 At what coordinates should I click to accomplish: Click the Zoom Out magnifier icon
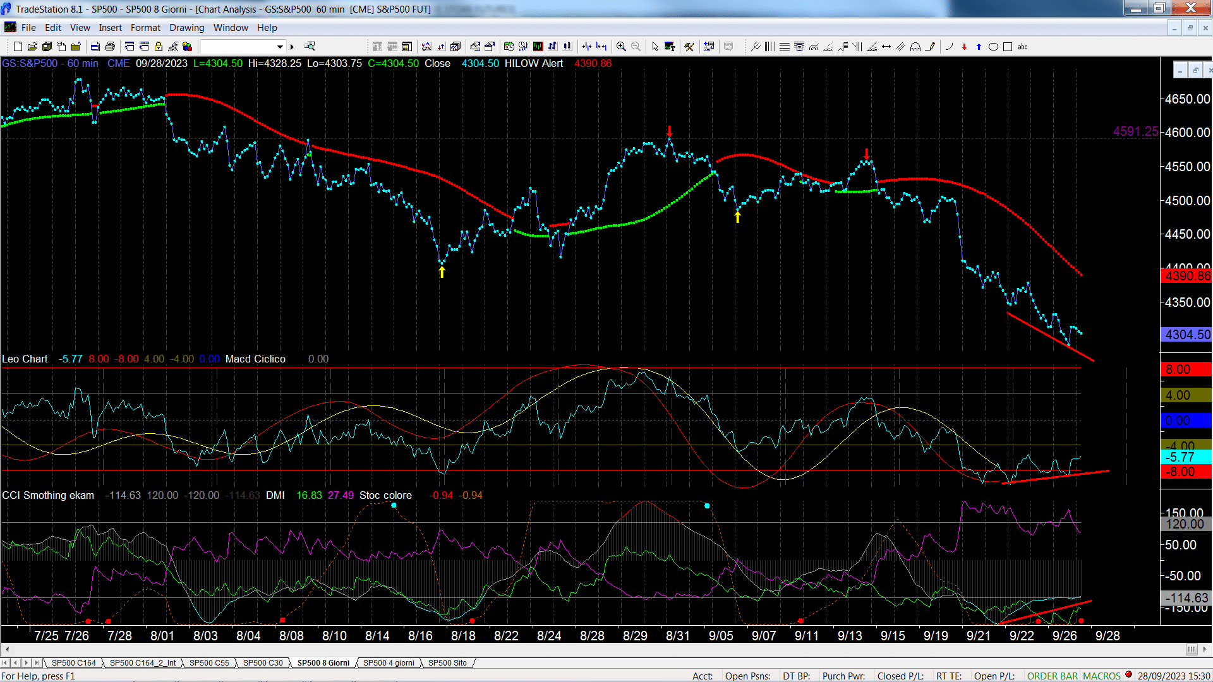(x=636, y=47)
